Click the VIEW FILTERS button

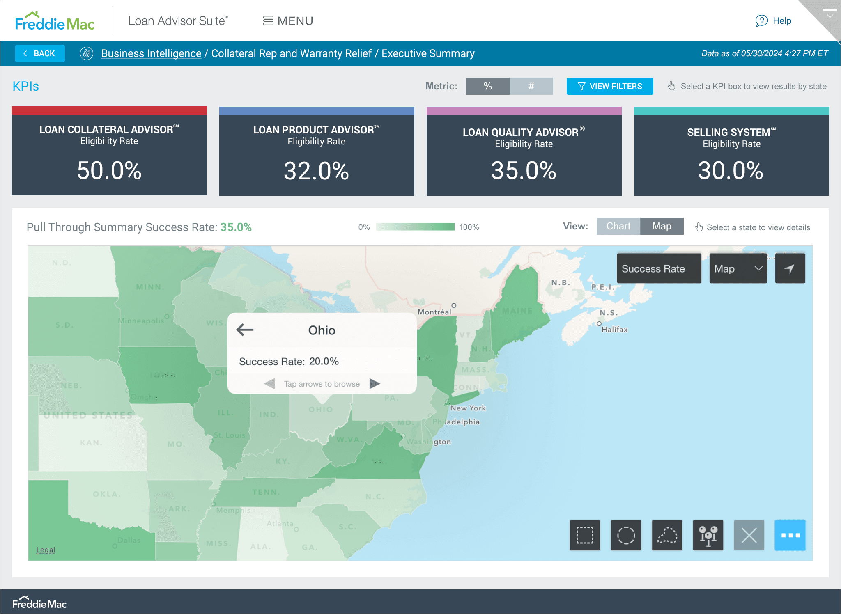coord(609,86)
